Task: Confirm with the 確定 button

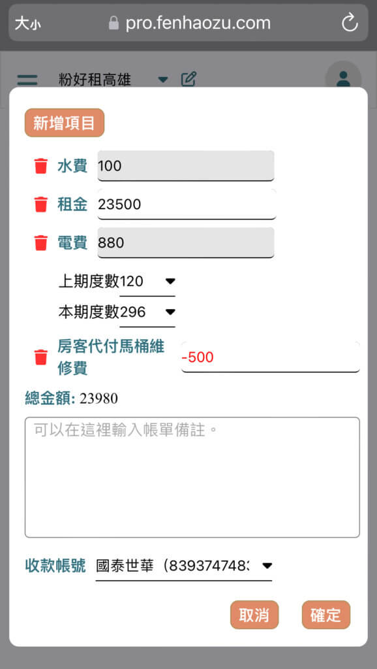Action: [x=326, y=615]
